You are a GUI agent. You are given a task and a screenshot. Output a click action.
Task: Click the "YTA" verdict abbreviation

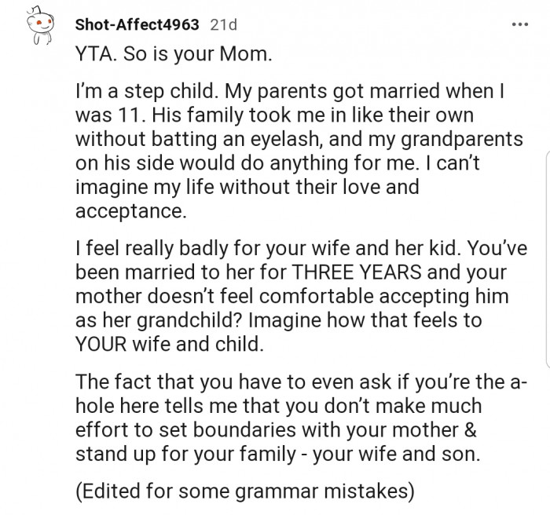96,54
